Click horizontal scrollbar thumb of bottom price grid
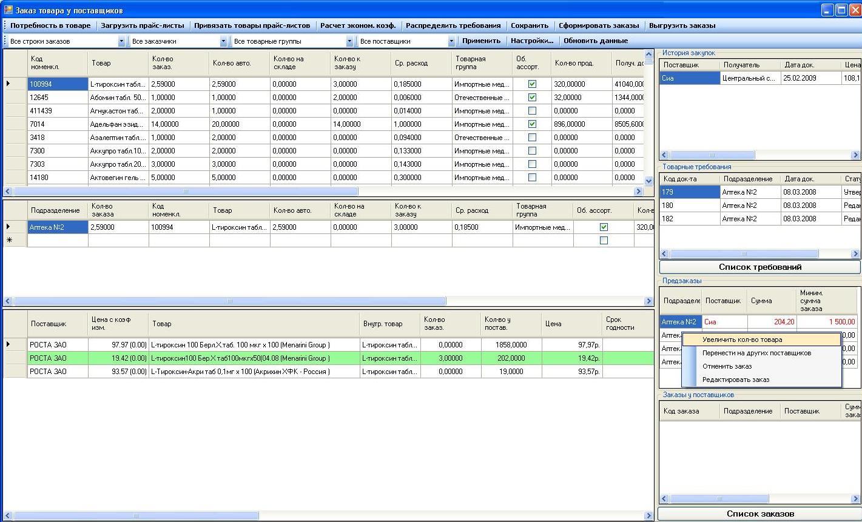 (x=136, y=516)
